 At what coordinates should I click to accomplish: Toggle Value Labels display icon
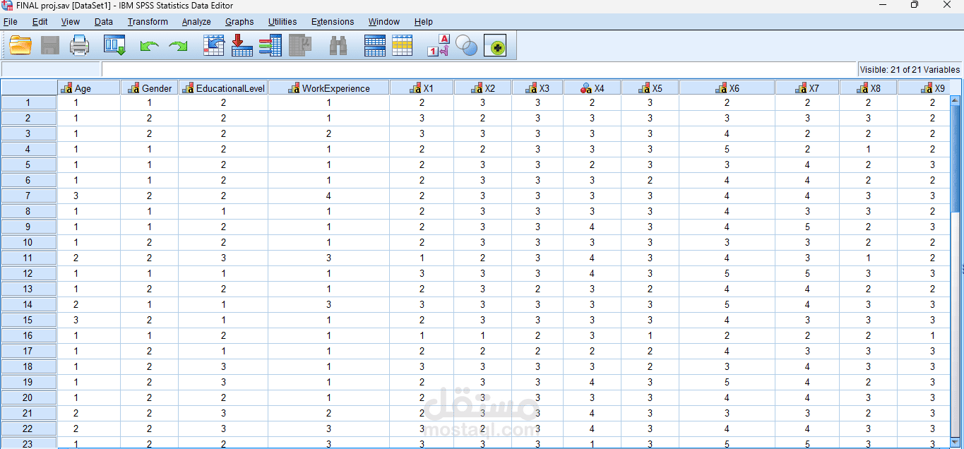pyautogui.click(x=439, y=46)
